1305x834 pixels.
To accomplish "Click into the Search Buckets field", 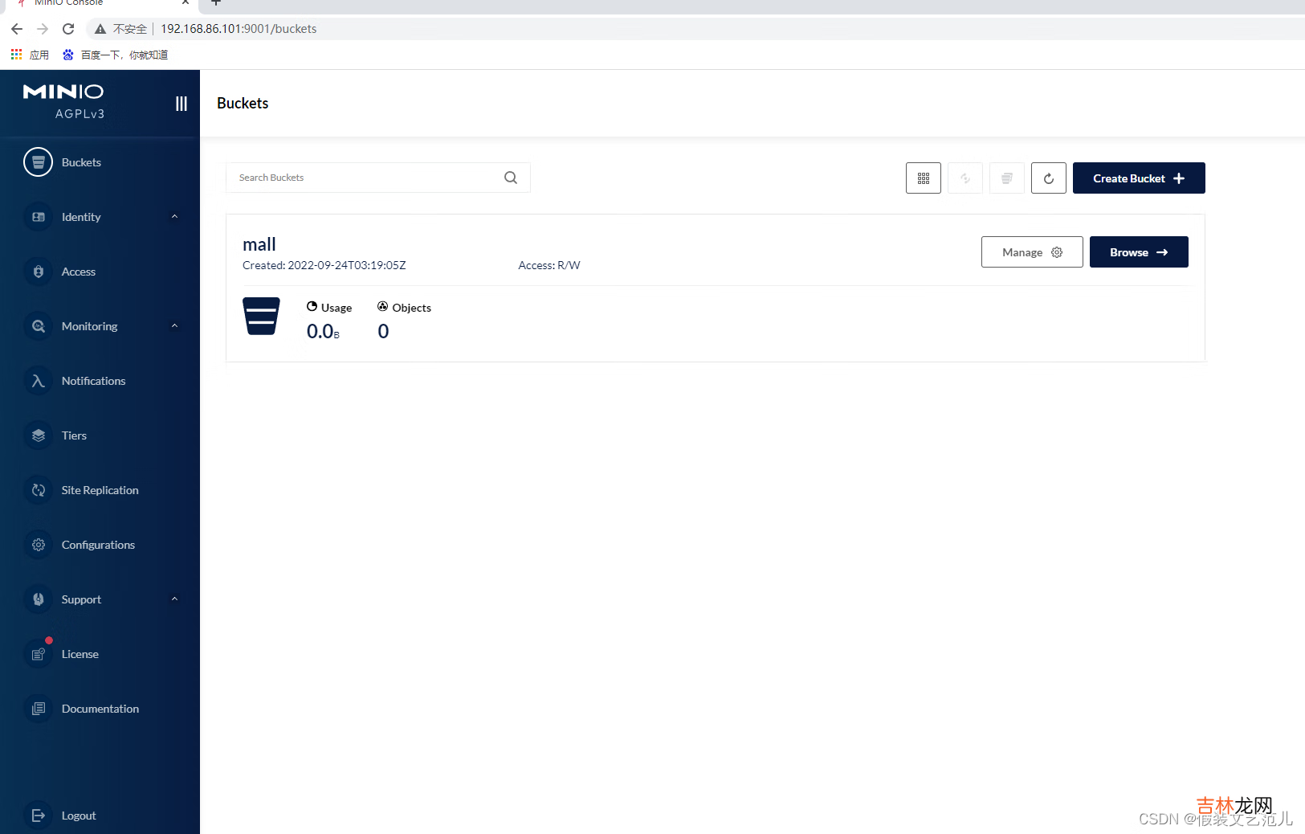I will click(365, 178).
